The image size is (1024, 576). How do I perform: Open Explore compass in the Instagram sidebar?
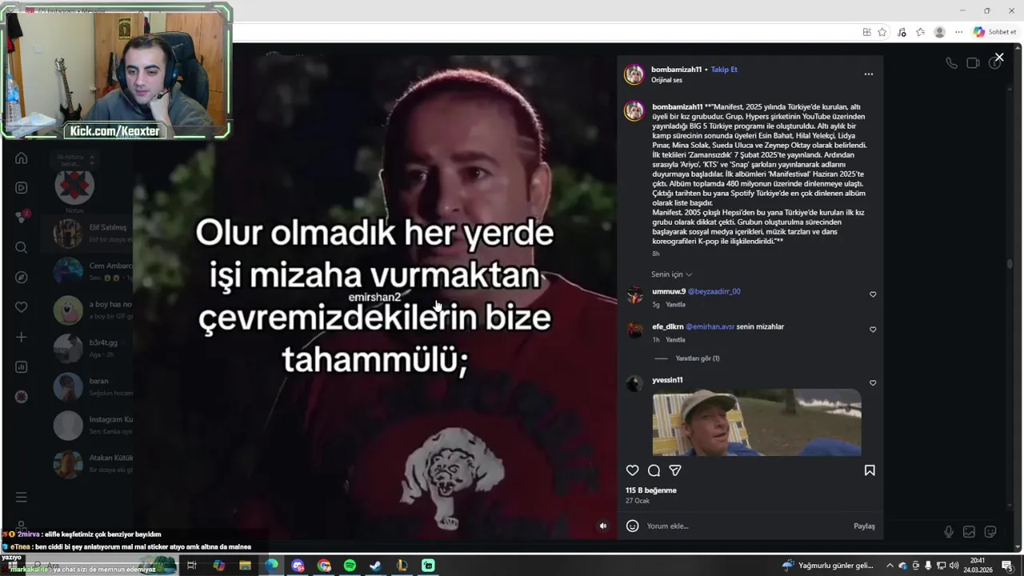coord(22,278)
